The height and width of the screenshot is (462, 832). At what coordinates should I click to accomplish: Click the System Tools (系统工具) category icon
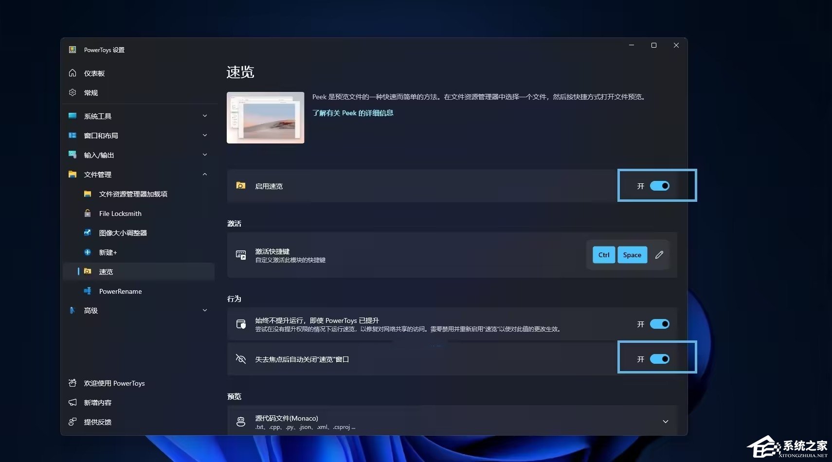[72, 116]
